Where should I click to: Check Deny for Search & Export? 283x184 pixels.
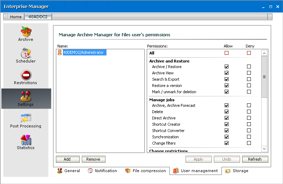tap(249, 79)
